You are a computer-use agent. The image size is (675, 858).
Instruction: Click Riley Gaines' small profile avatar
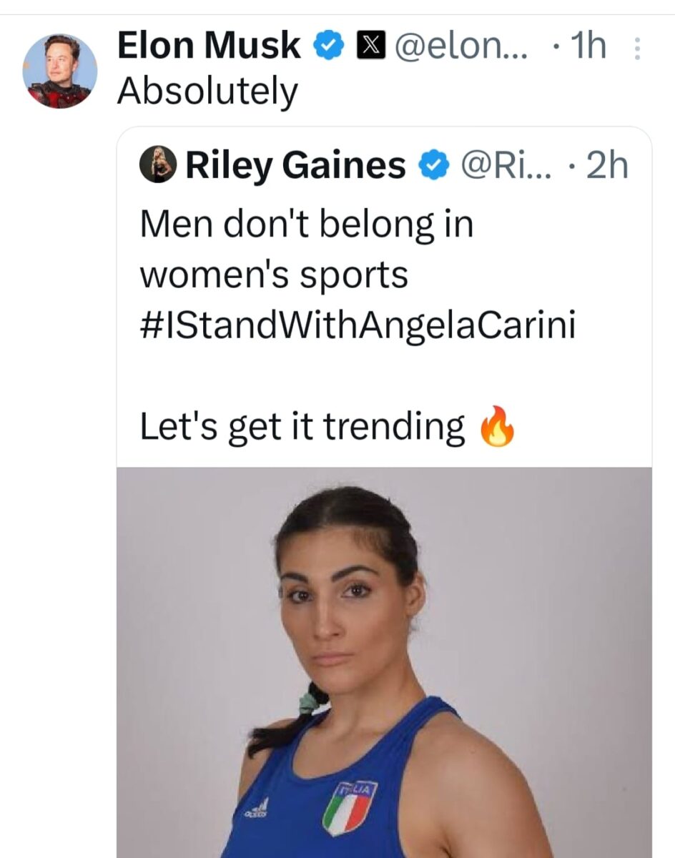click(x=157, y=165)
